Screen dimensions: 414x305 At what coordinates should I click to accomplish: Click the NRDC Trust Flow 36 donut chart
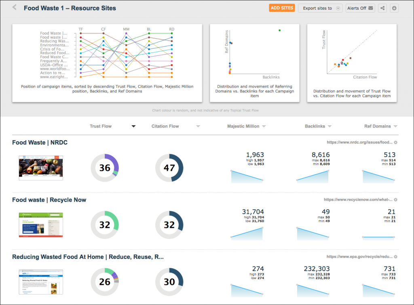(x=105, y=168)
